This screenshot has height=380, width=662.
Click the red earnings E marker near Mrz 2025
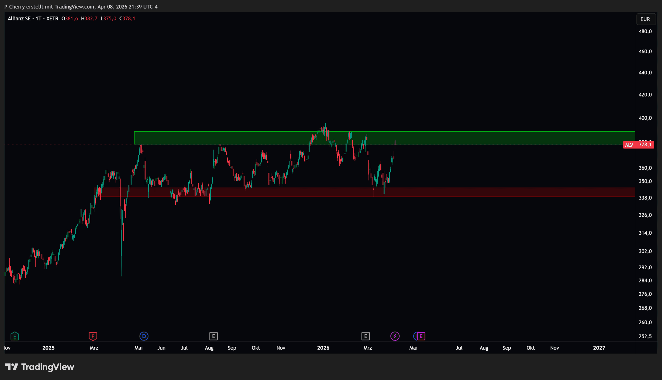93,336
